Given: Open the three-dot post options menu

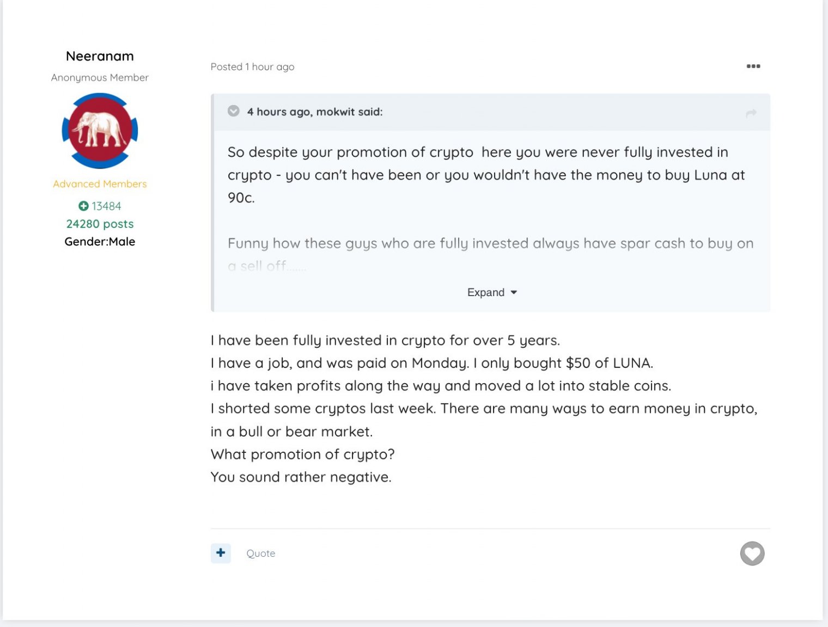Looking at the screenshot, I should click(753, 66).
